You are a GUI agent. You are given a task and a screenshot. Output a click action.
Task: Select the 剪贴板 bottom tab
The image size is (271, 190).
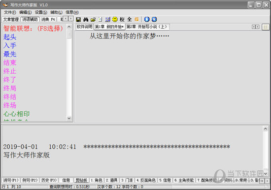click(81, 180)
